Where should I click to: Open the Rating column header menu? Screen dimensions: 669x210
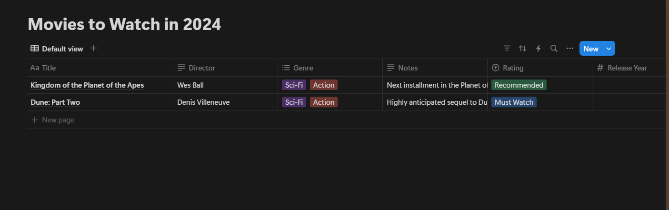coord(513,68)
